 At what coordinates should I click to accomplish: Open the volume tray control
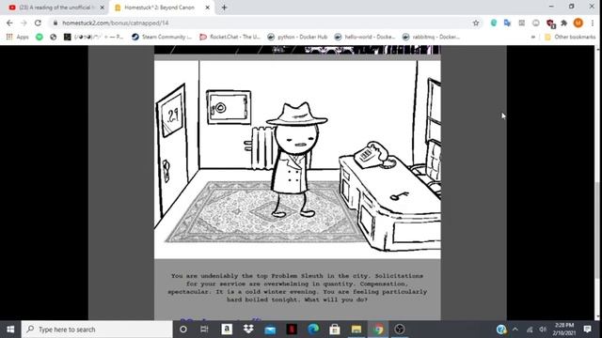pyautogui.click(x=543, y=330)
